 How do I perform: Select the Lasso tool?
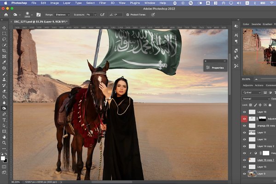click(x=4, y=39)
